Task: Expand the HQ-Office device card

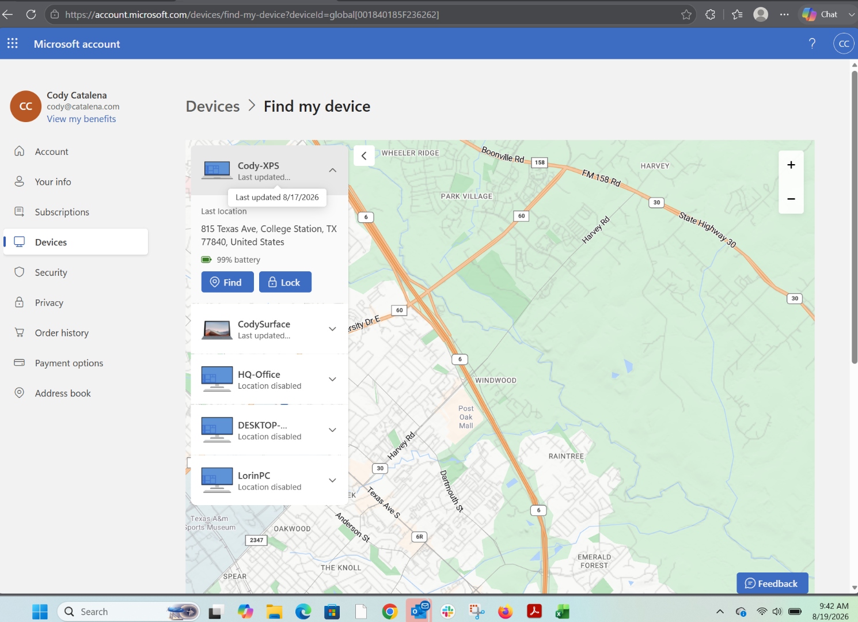Action: [332, 379]
